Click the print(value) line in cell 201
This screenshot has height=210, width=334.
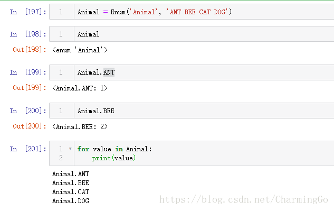114,158
